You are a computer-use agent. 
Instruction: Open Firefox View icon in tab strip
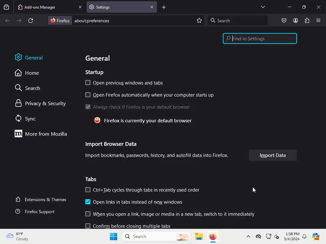(x=6, y=7)
